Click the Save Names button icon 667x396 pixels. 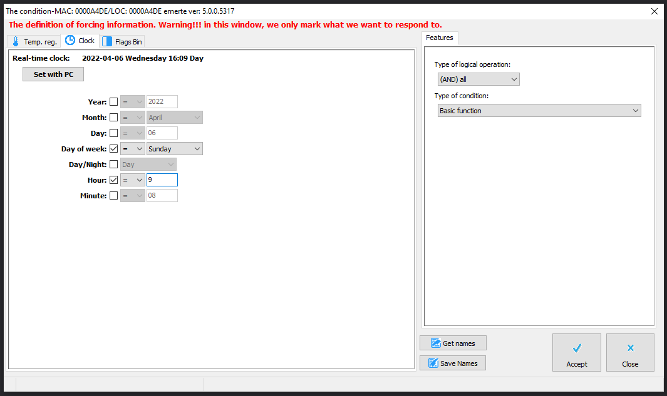point(433,363)
